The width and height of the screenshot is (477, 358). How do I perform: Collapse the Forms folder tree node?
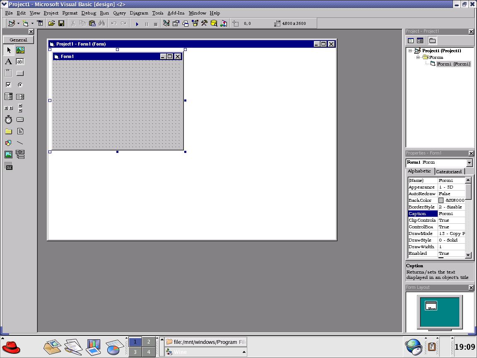[418, 57]
